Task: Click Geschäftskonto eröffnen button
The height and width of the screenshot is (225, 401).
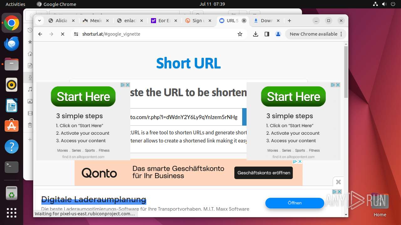Action: click(263, 173)
